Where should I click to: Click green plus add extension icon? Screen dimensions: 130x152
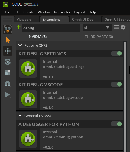19,27
